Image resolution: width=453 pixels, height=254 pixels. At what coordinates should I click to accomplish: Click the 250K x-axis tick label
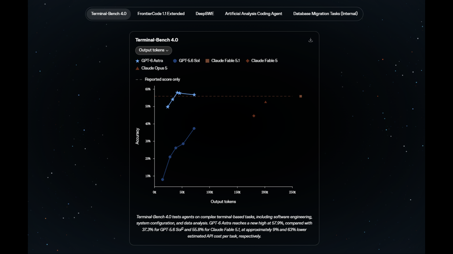tap(292, 192)
